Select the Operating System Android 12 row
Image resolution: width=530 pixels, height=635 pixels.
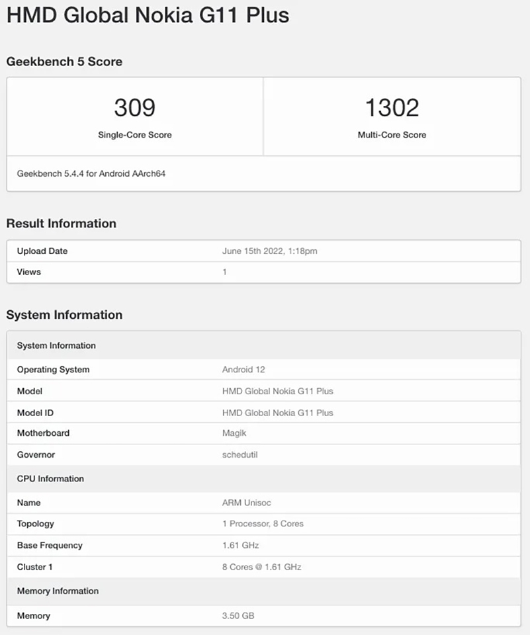[265, 370]
